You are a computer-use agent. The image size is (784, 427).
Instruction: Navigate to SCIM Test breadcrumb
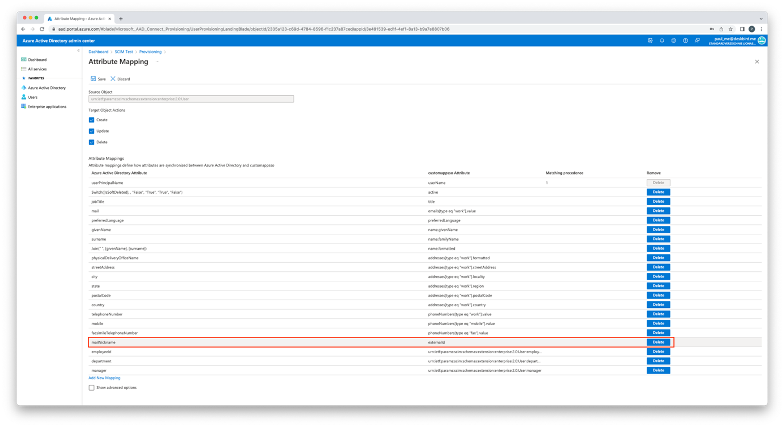click(x=123, y=52)
